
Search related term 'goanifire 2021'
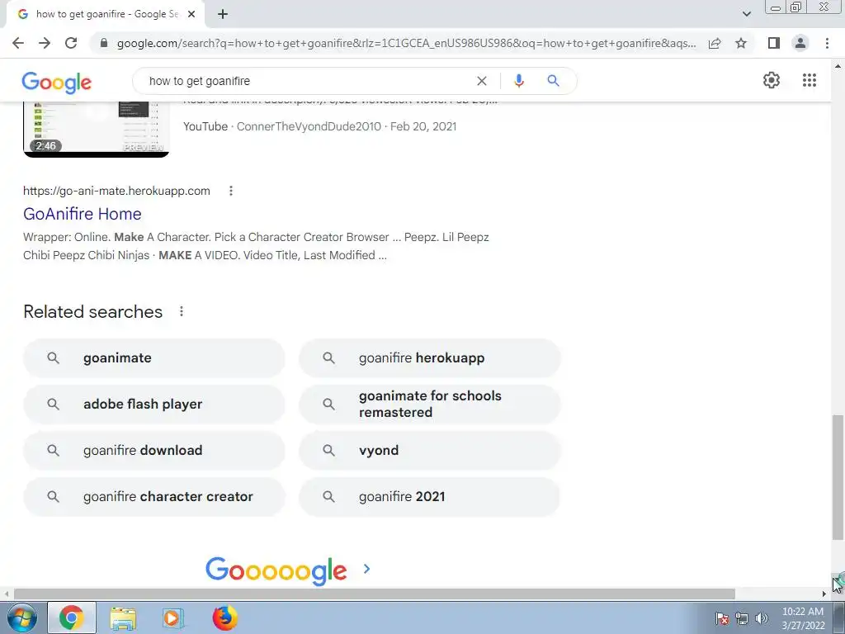[429, 496]
